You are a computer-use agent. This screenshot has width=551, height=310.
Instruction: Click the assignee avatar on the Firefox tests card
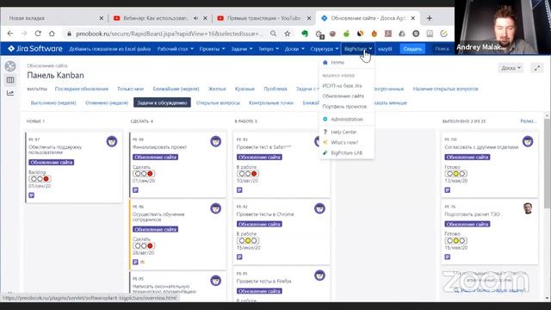(319, 276)
